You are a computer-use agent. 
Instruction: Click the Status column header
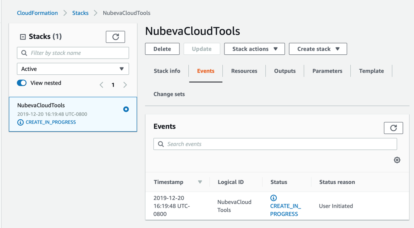[x=279, y=182]
